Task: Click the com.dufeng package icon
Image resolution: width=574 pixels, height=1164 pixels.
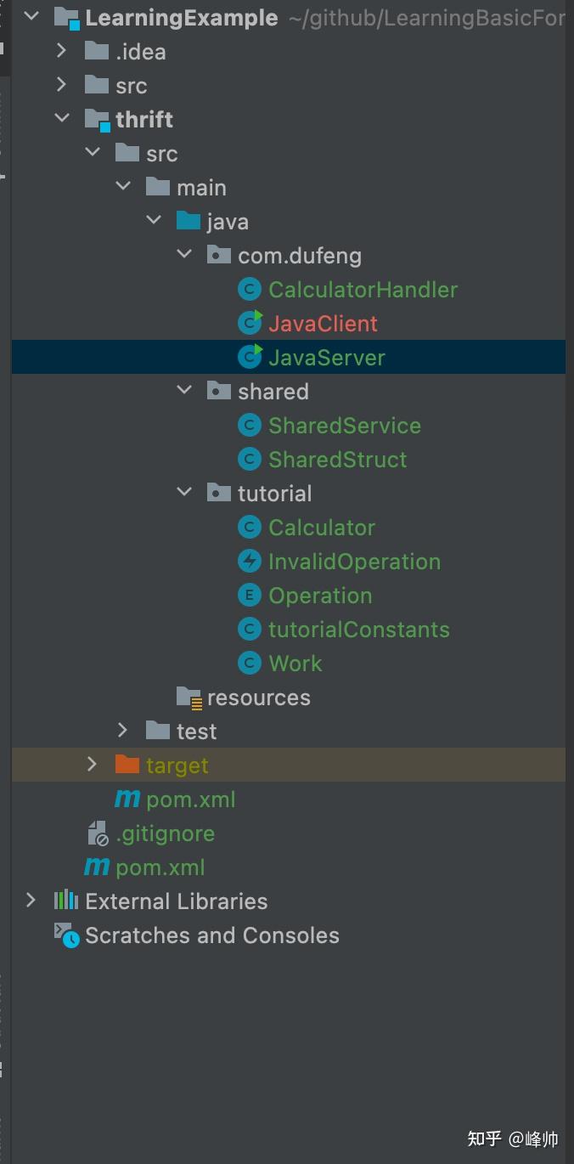Action: coord(219,256)
